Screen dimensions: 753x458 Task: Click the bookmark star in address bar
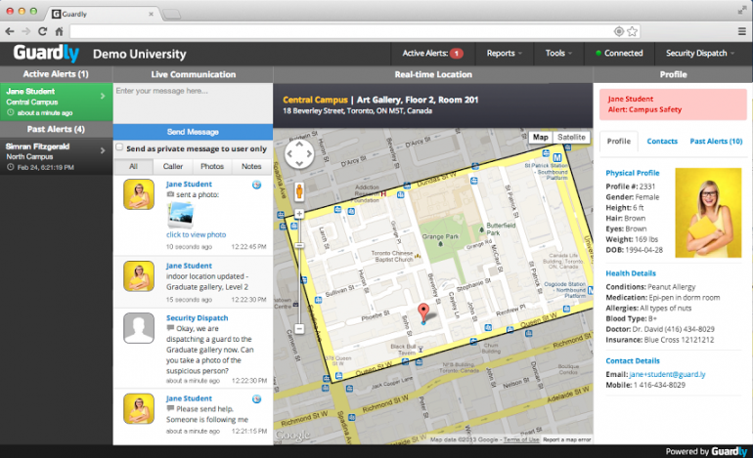point(633,31)
